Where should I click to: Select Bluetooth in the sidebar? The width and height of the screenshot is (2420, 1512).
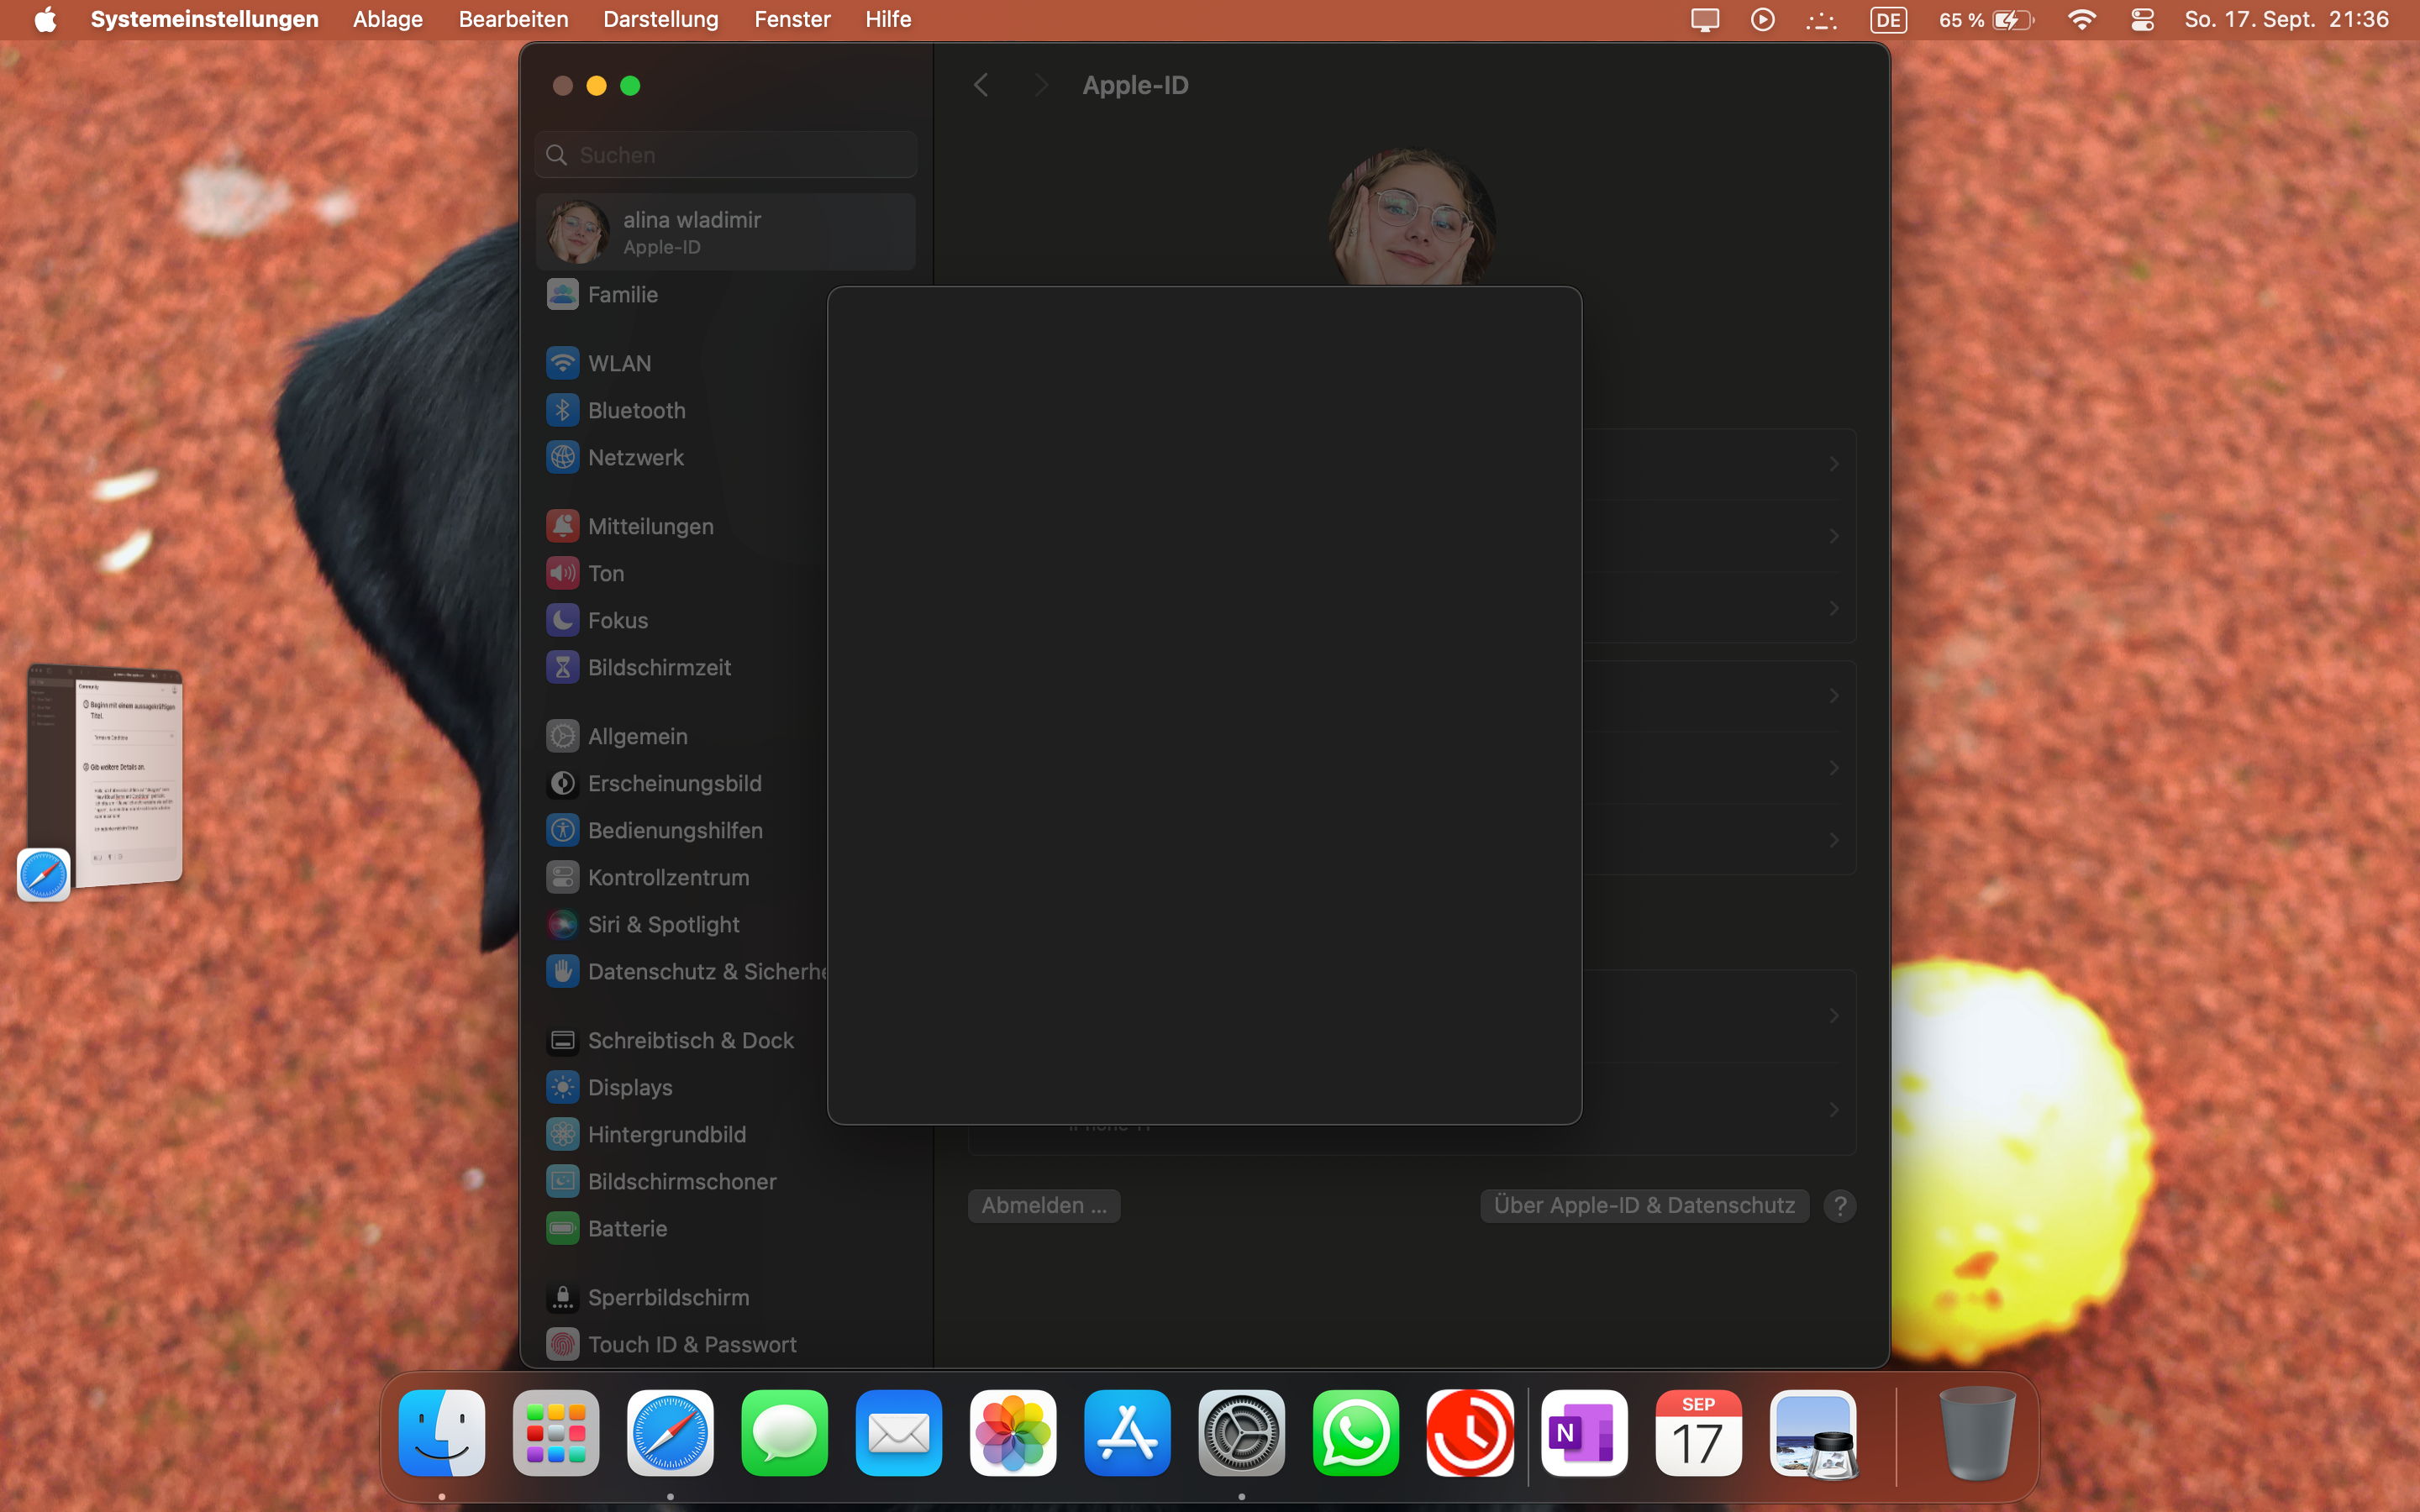click(636, 410)
